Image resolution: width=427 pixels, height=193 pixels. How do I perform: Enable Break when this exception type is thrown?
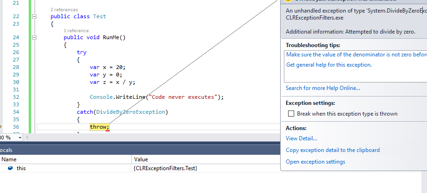291,114
